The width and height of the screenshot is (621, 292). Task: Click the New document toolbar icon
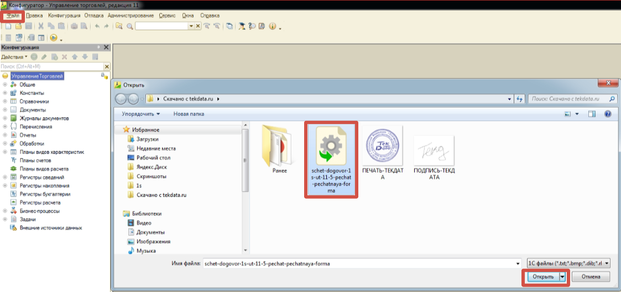[8, 26]
